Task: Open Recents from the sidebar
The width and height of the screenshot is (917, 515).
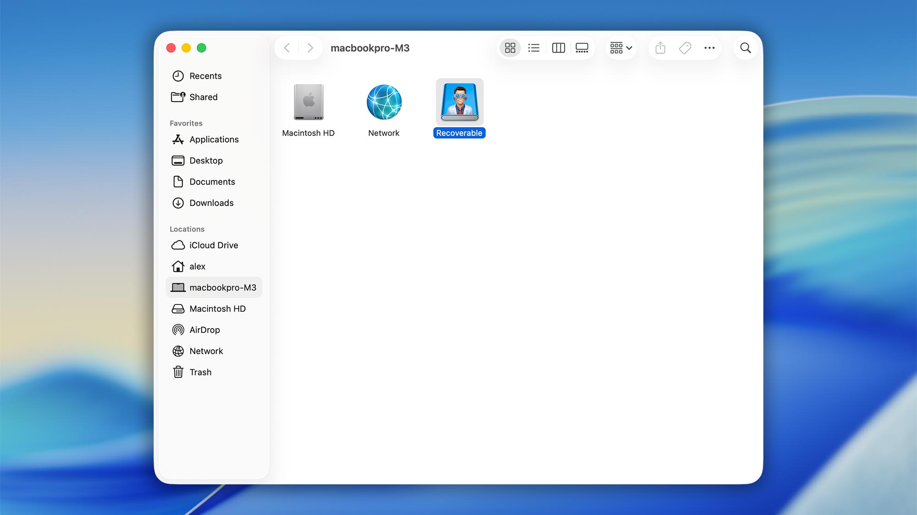Action: [205, 76]
